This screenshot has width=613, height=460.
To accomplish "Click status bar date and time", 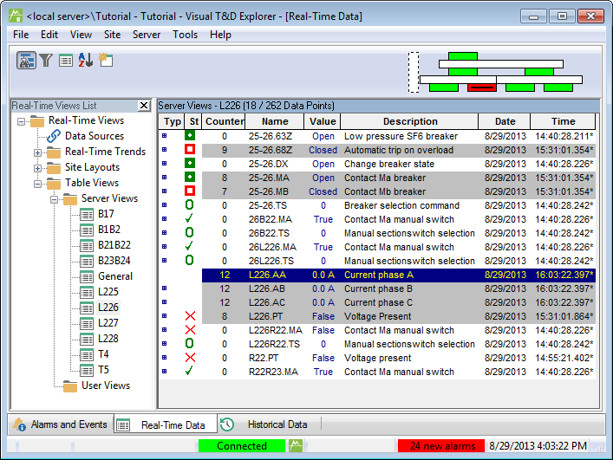I will [538, 446].
